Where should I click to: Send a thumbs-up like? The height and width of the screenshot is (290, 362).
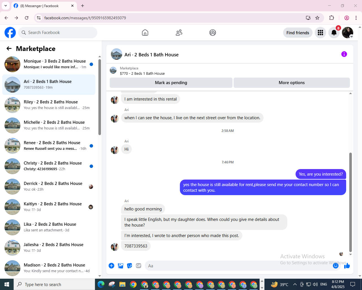tap(347, 266)
